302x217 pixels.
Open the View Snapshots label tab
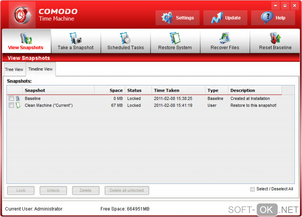[26, 48]
